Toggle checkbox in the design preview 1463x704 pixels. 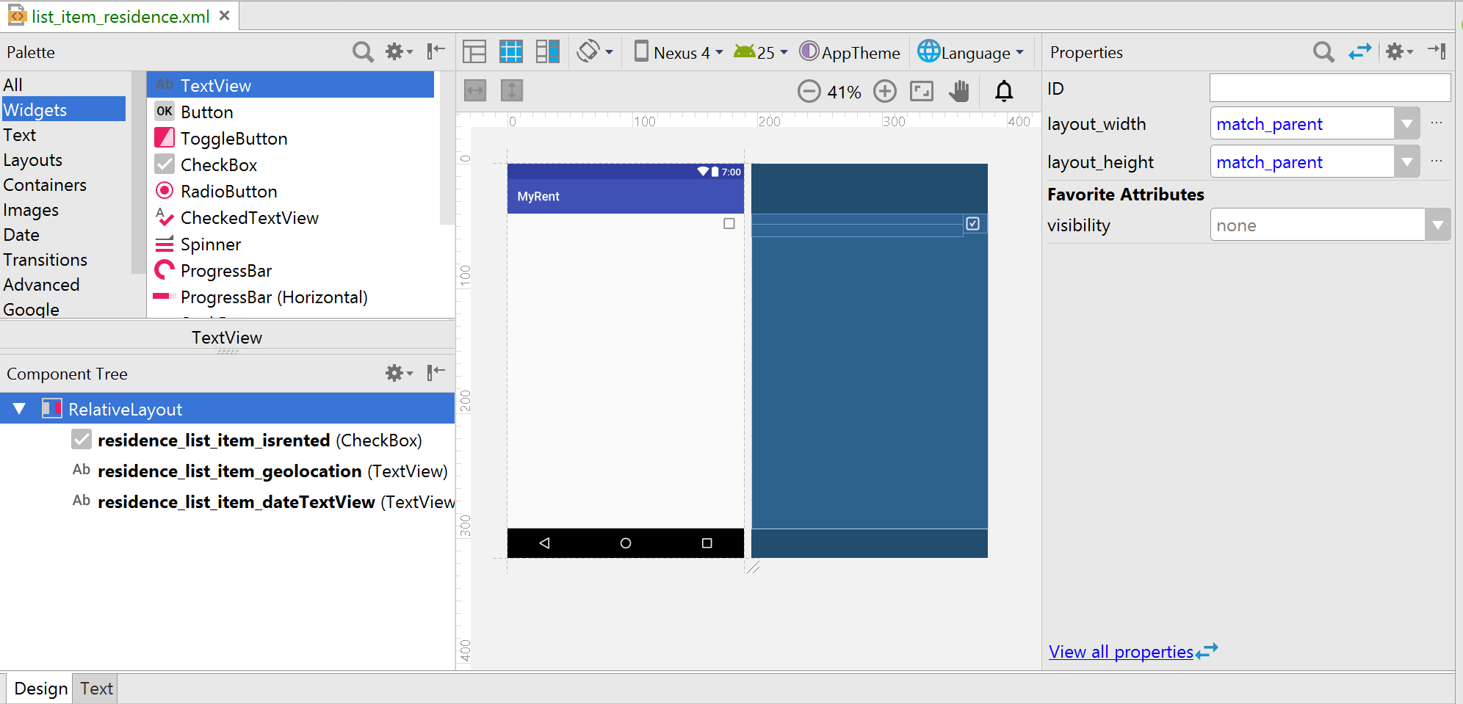click(x=729, y=224)
